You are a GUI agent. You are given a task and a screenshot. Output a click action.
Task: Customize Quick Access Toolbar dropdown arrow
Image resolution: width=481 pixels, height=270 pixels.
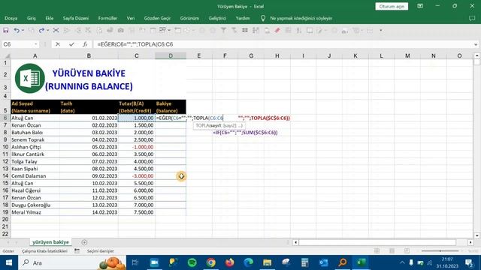pos(381,30)
